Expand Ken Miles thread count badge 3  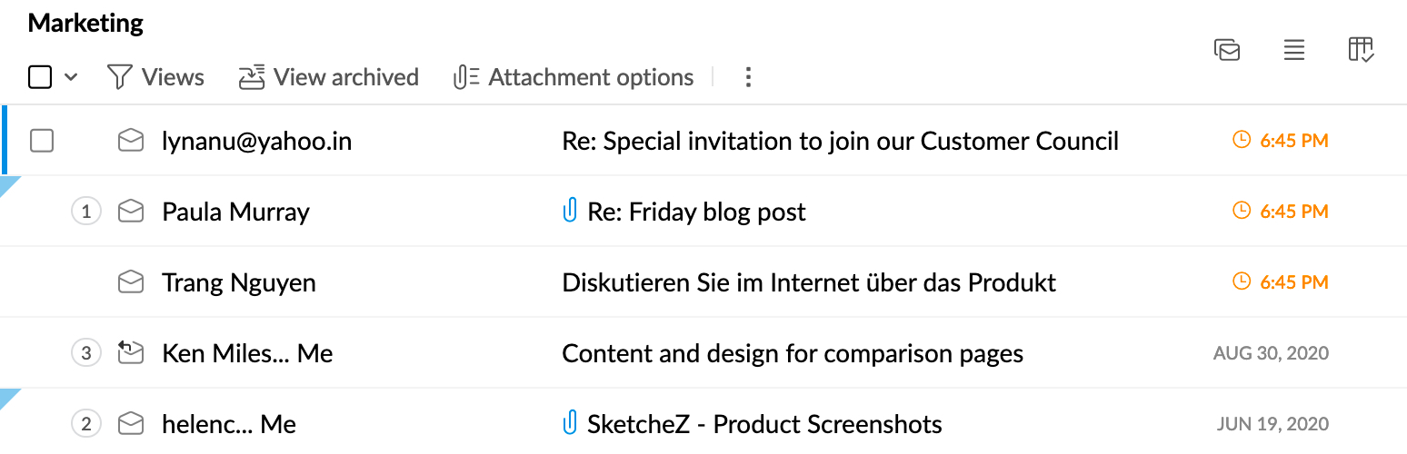tap(85, 352)
